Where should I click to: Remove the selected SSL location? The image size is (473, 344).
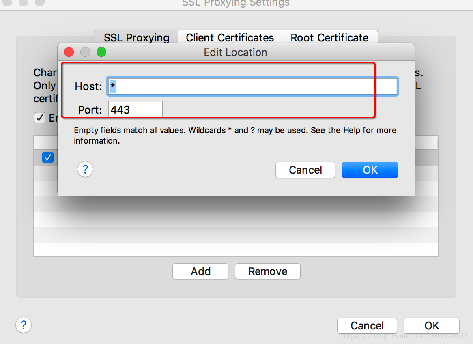(268, 271)
